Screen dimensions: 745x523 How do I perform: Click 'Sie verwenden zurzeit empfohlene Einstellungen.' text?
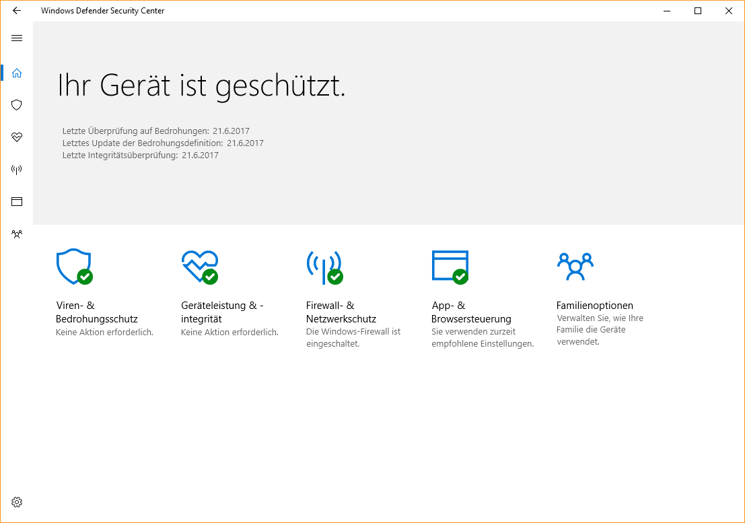coord(483,338)
